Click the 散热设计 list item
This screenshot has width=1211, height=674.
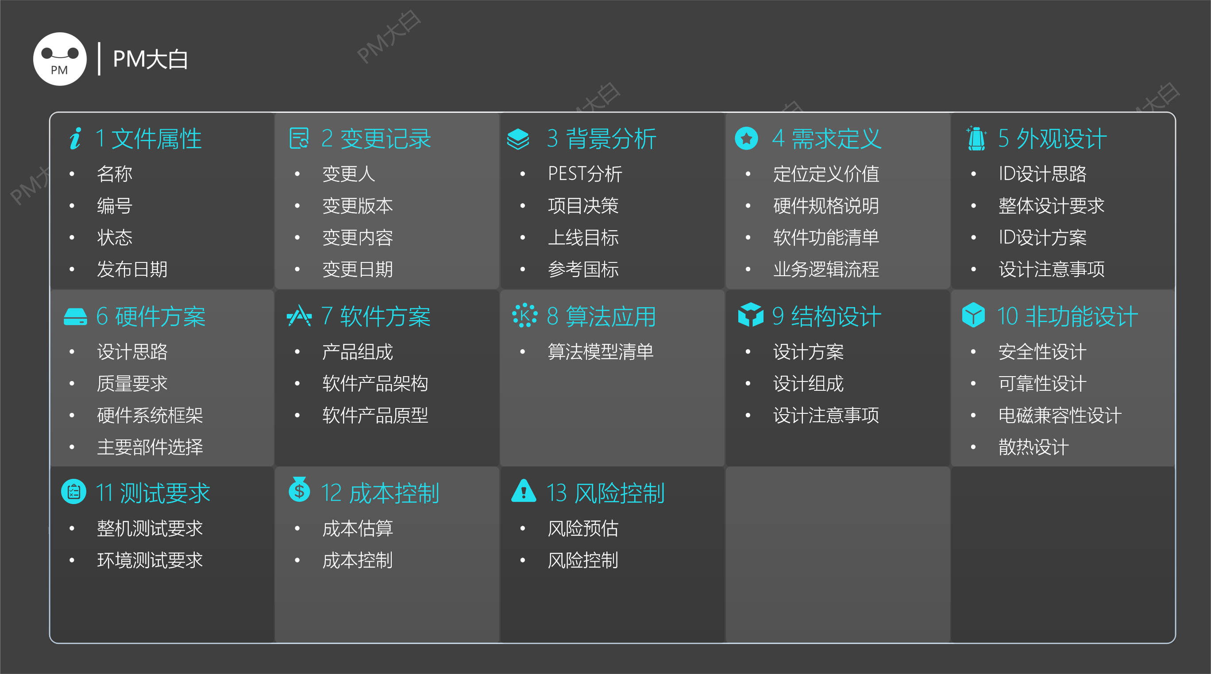[x=1034, y=447]
